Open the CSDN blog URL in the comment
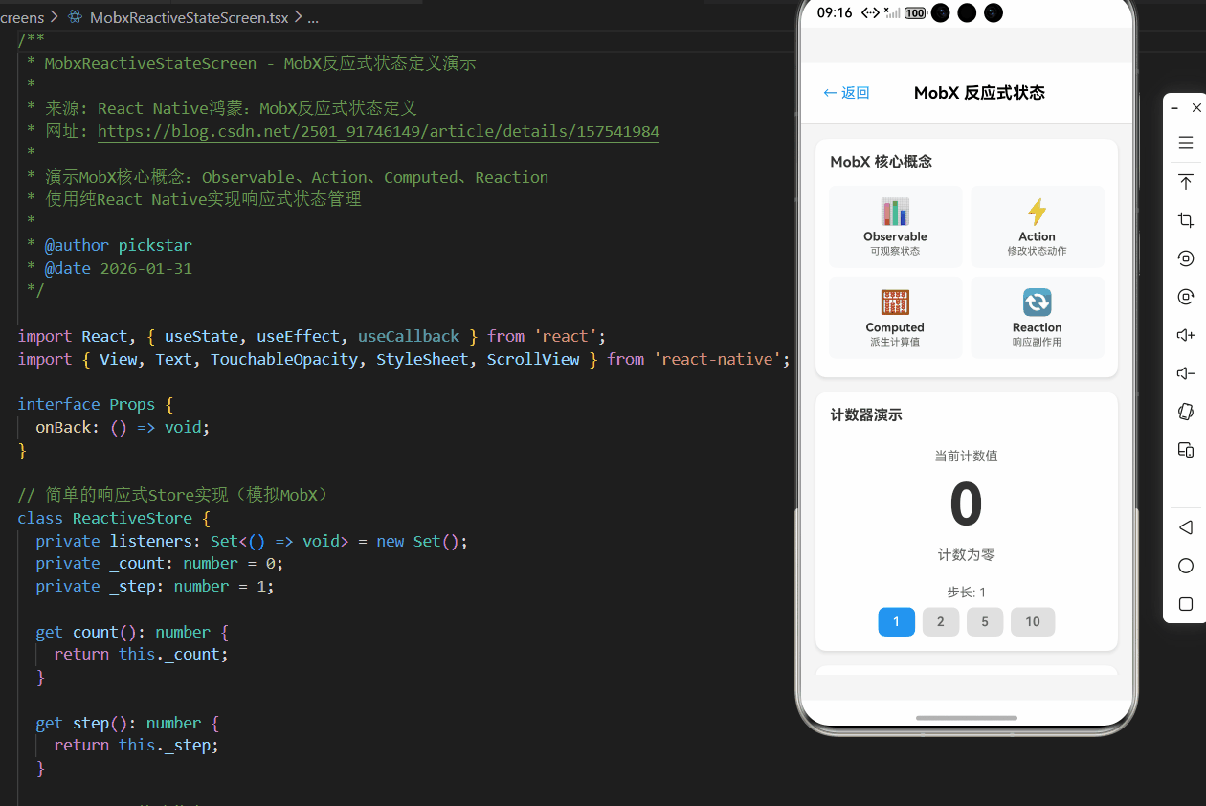This screenshot has width=1206, height=806. [x=378, y=131]
